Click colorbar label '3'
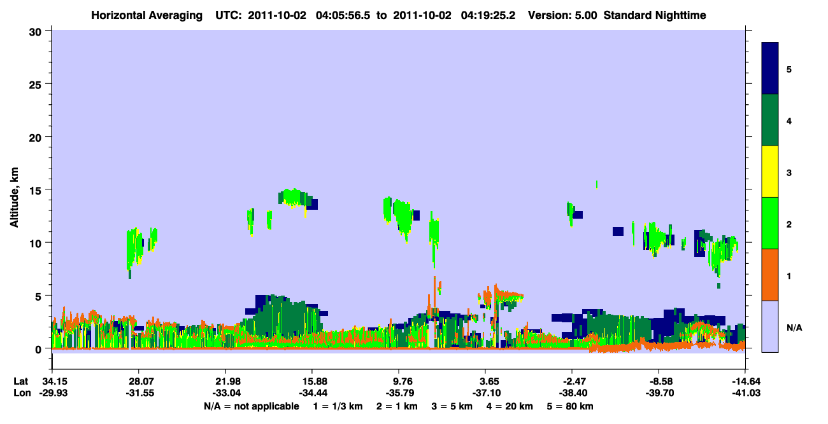This screenshot has width=828, height=424. [789, 172]
